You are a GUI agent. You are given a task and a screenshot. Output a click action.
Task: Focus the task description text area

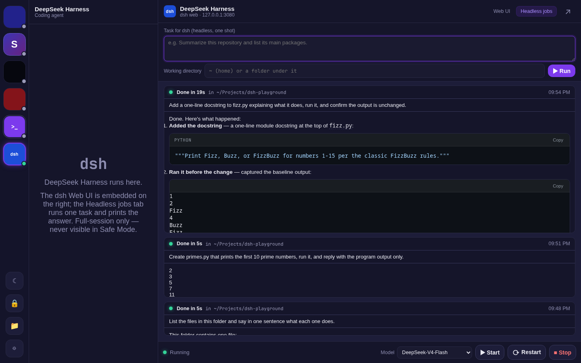370,48
